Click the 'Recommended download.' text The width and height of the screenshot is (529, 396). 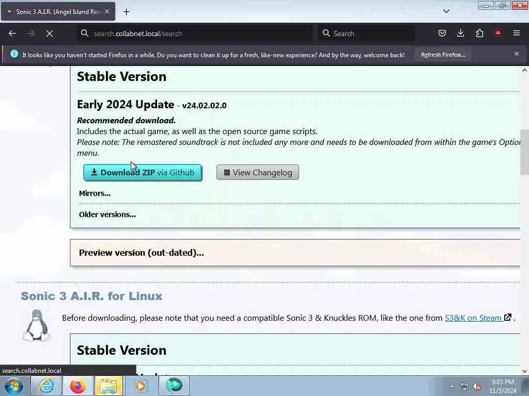coord(126,121)
